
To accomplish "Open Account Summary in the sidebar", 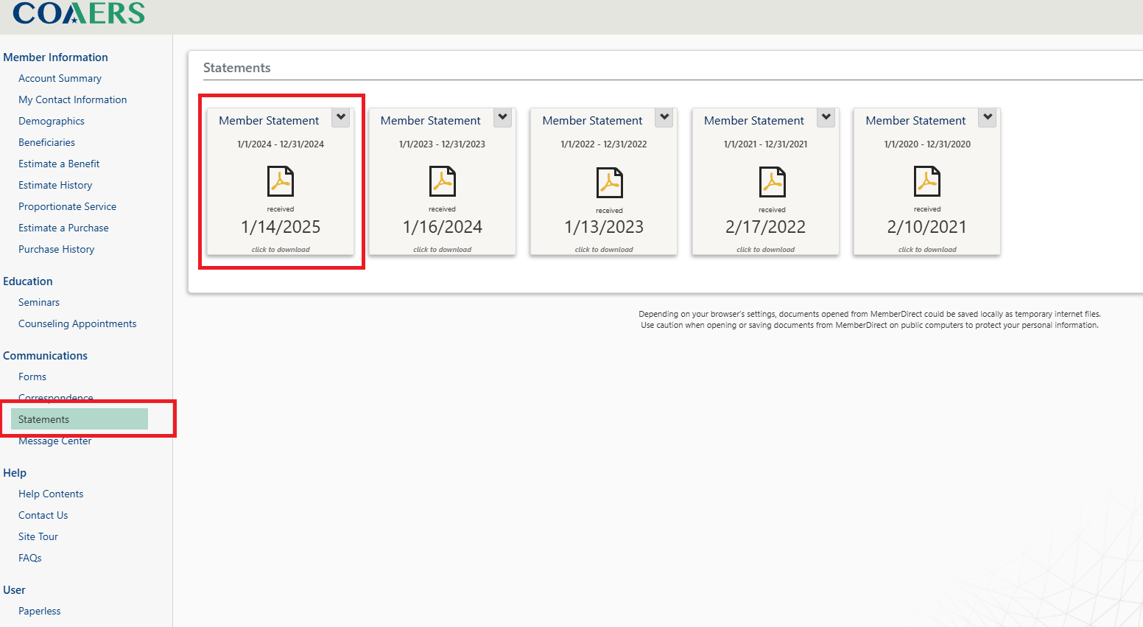I will 60,78.
